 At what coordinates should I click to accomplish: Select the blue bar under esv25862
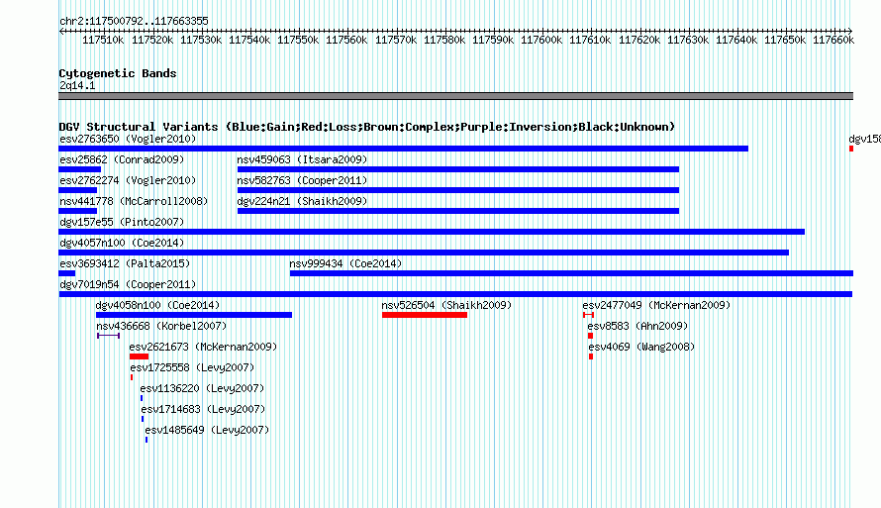click(80, 169)
